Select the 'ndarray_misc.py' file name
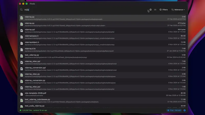Viewport: 205px width, 115px height. (32, 74)
